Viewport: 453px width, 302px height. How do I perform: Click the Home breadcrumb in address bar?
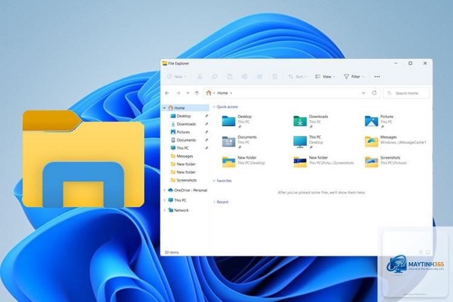(x=222, y=93)
